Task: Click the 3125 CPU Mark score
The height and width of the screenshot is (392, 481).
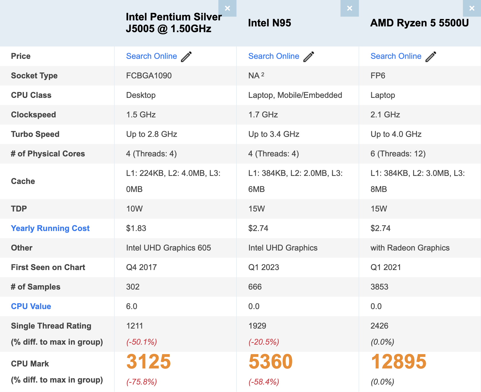Action: tap(149, 362)
